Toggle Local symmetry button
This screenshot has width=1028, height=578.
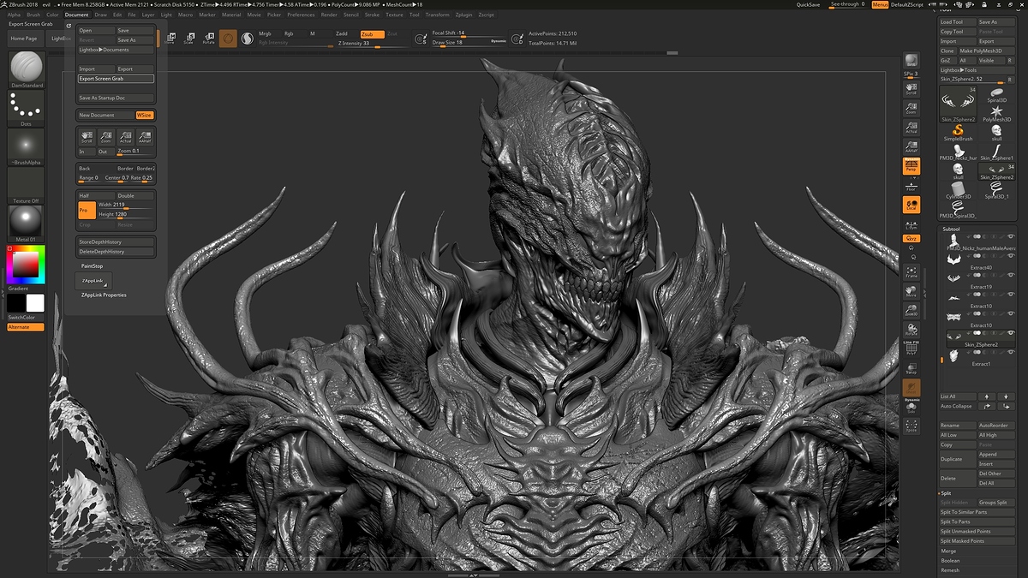pos(911,205)
